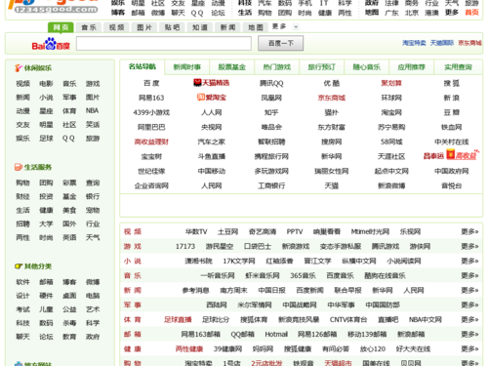Click the Baidu logo beside the search box
The width and height of the screenshot is (488, 366).
(51, 44)
